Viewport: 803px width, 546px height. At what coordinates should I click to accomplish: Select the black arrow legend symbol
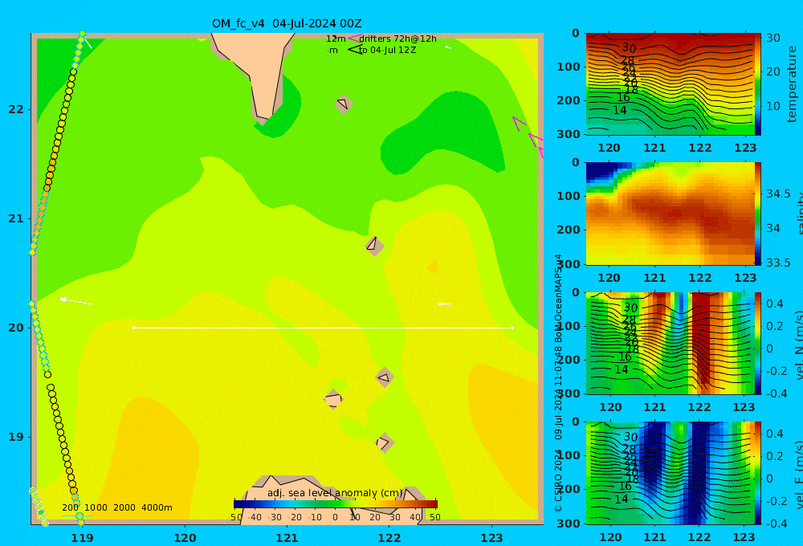click(355, 50)
